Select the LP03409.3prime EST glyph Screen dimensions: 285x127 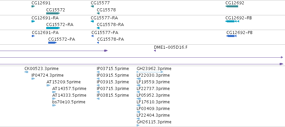pos(138,112)
